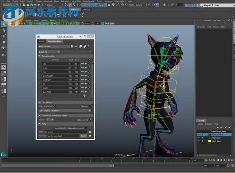Toggle the Embed Media checkbox

pos(90,120)
